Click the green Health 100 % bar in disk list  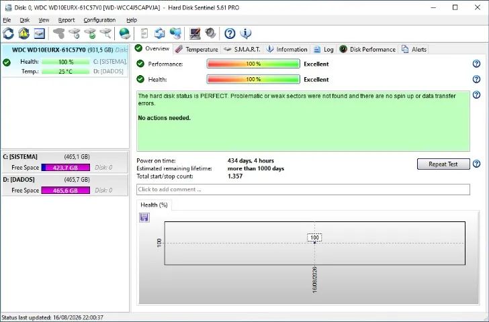click(66, 62)
